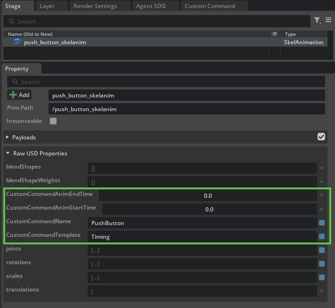Click the CustomCommandAnimStartTime value field
The height and width of the screenshot is (308, 335).
coord(210,209)
